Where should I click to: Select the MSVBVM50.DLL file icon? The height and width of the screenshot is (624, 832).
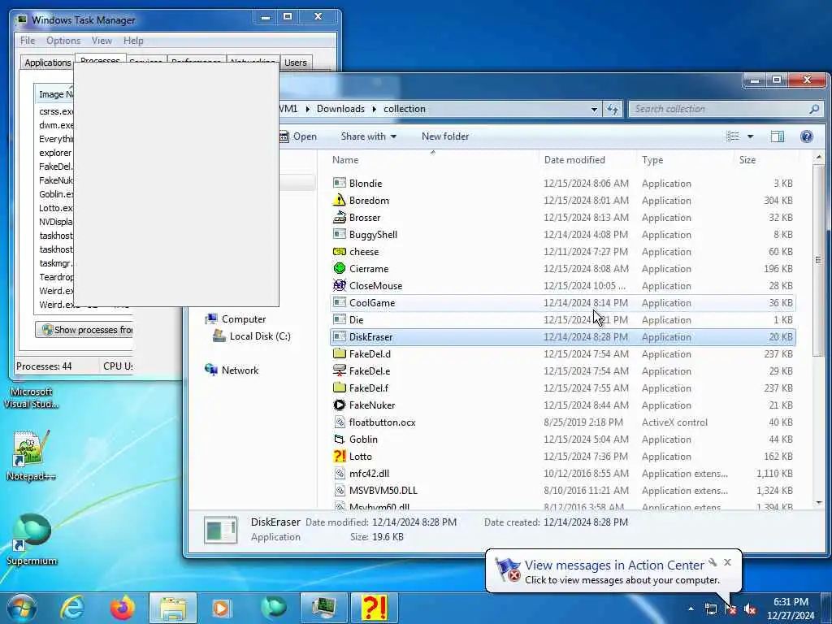click(340, 490)
